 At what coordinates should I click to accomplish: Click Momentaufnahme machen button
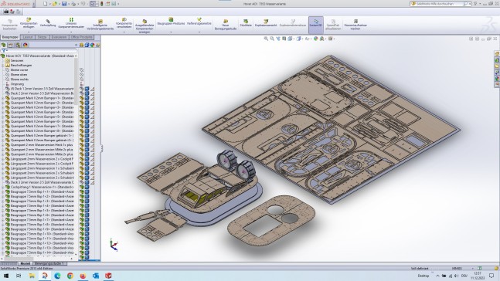[355, 25]
